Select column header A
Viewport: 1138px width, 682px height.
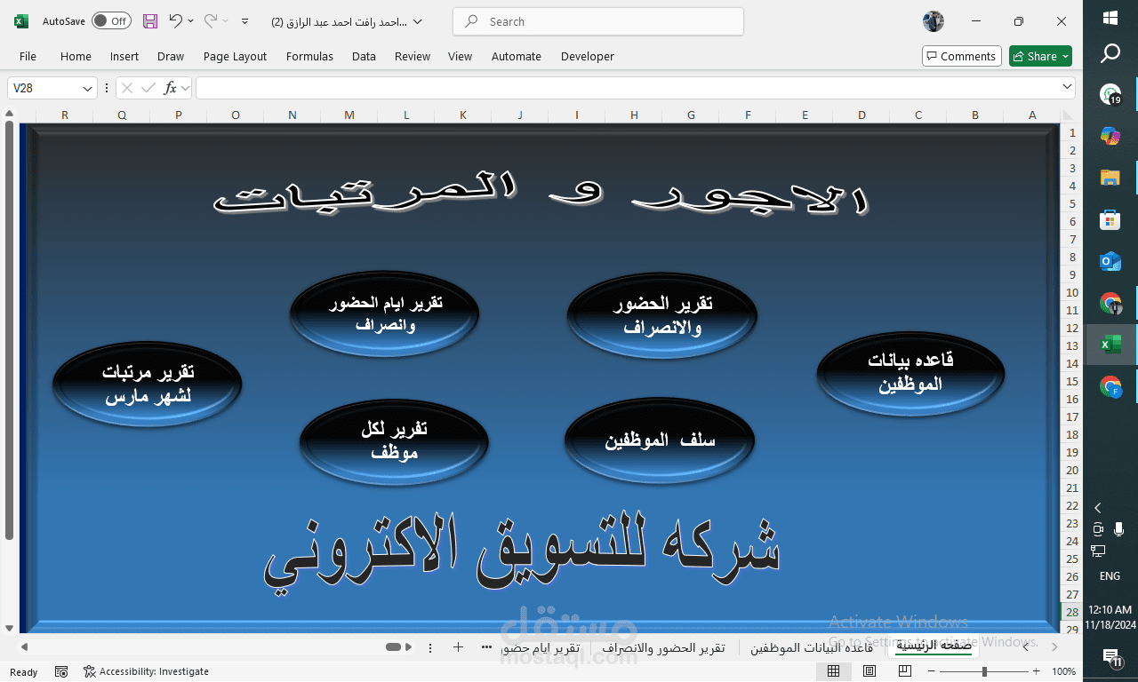[x=1032, y=115]
